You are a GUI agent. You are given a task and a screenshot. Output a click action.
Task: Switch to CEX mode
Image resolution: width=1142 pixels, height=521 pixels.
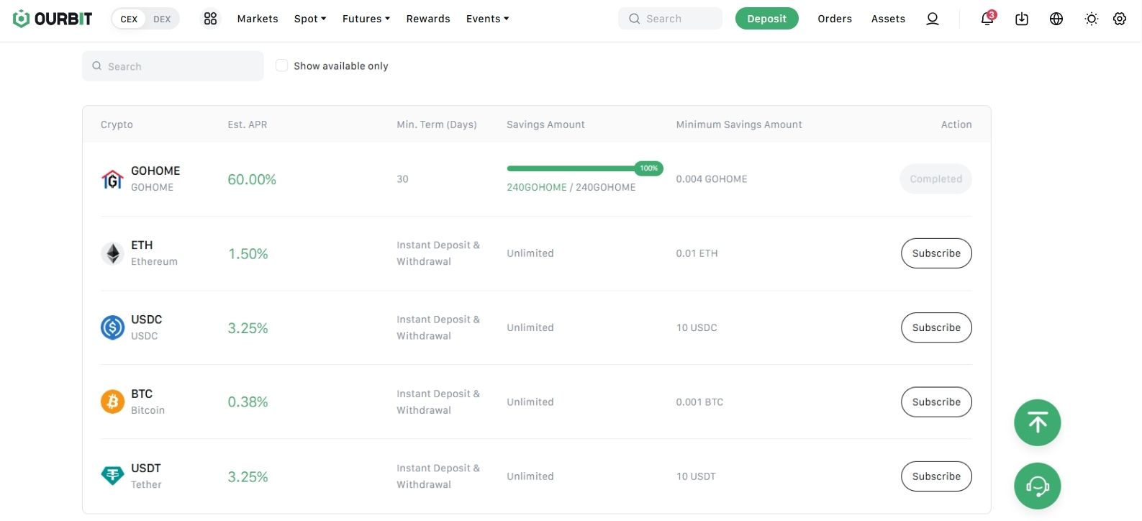pos(130,19)
